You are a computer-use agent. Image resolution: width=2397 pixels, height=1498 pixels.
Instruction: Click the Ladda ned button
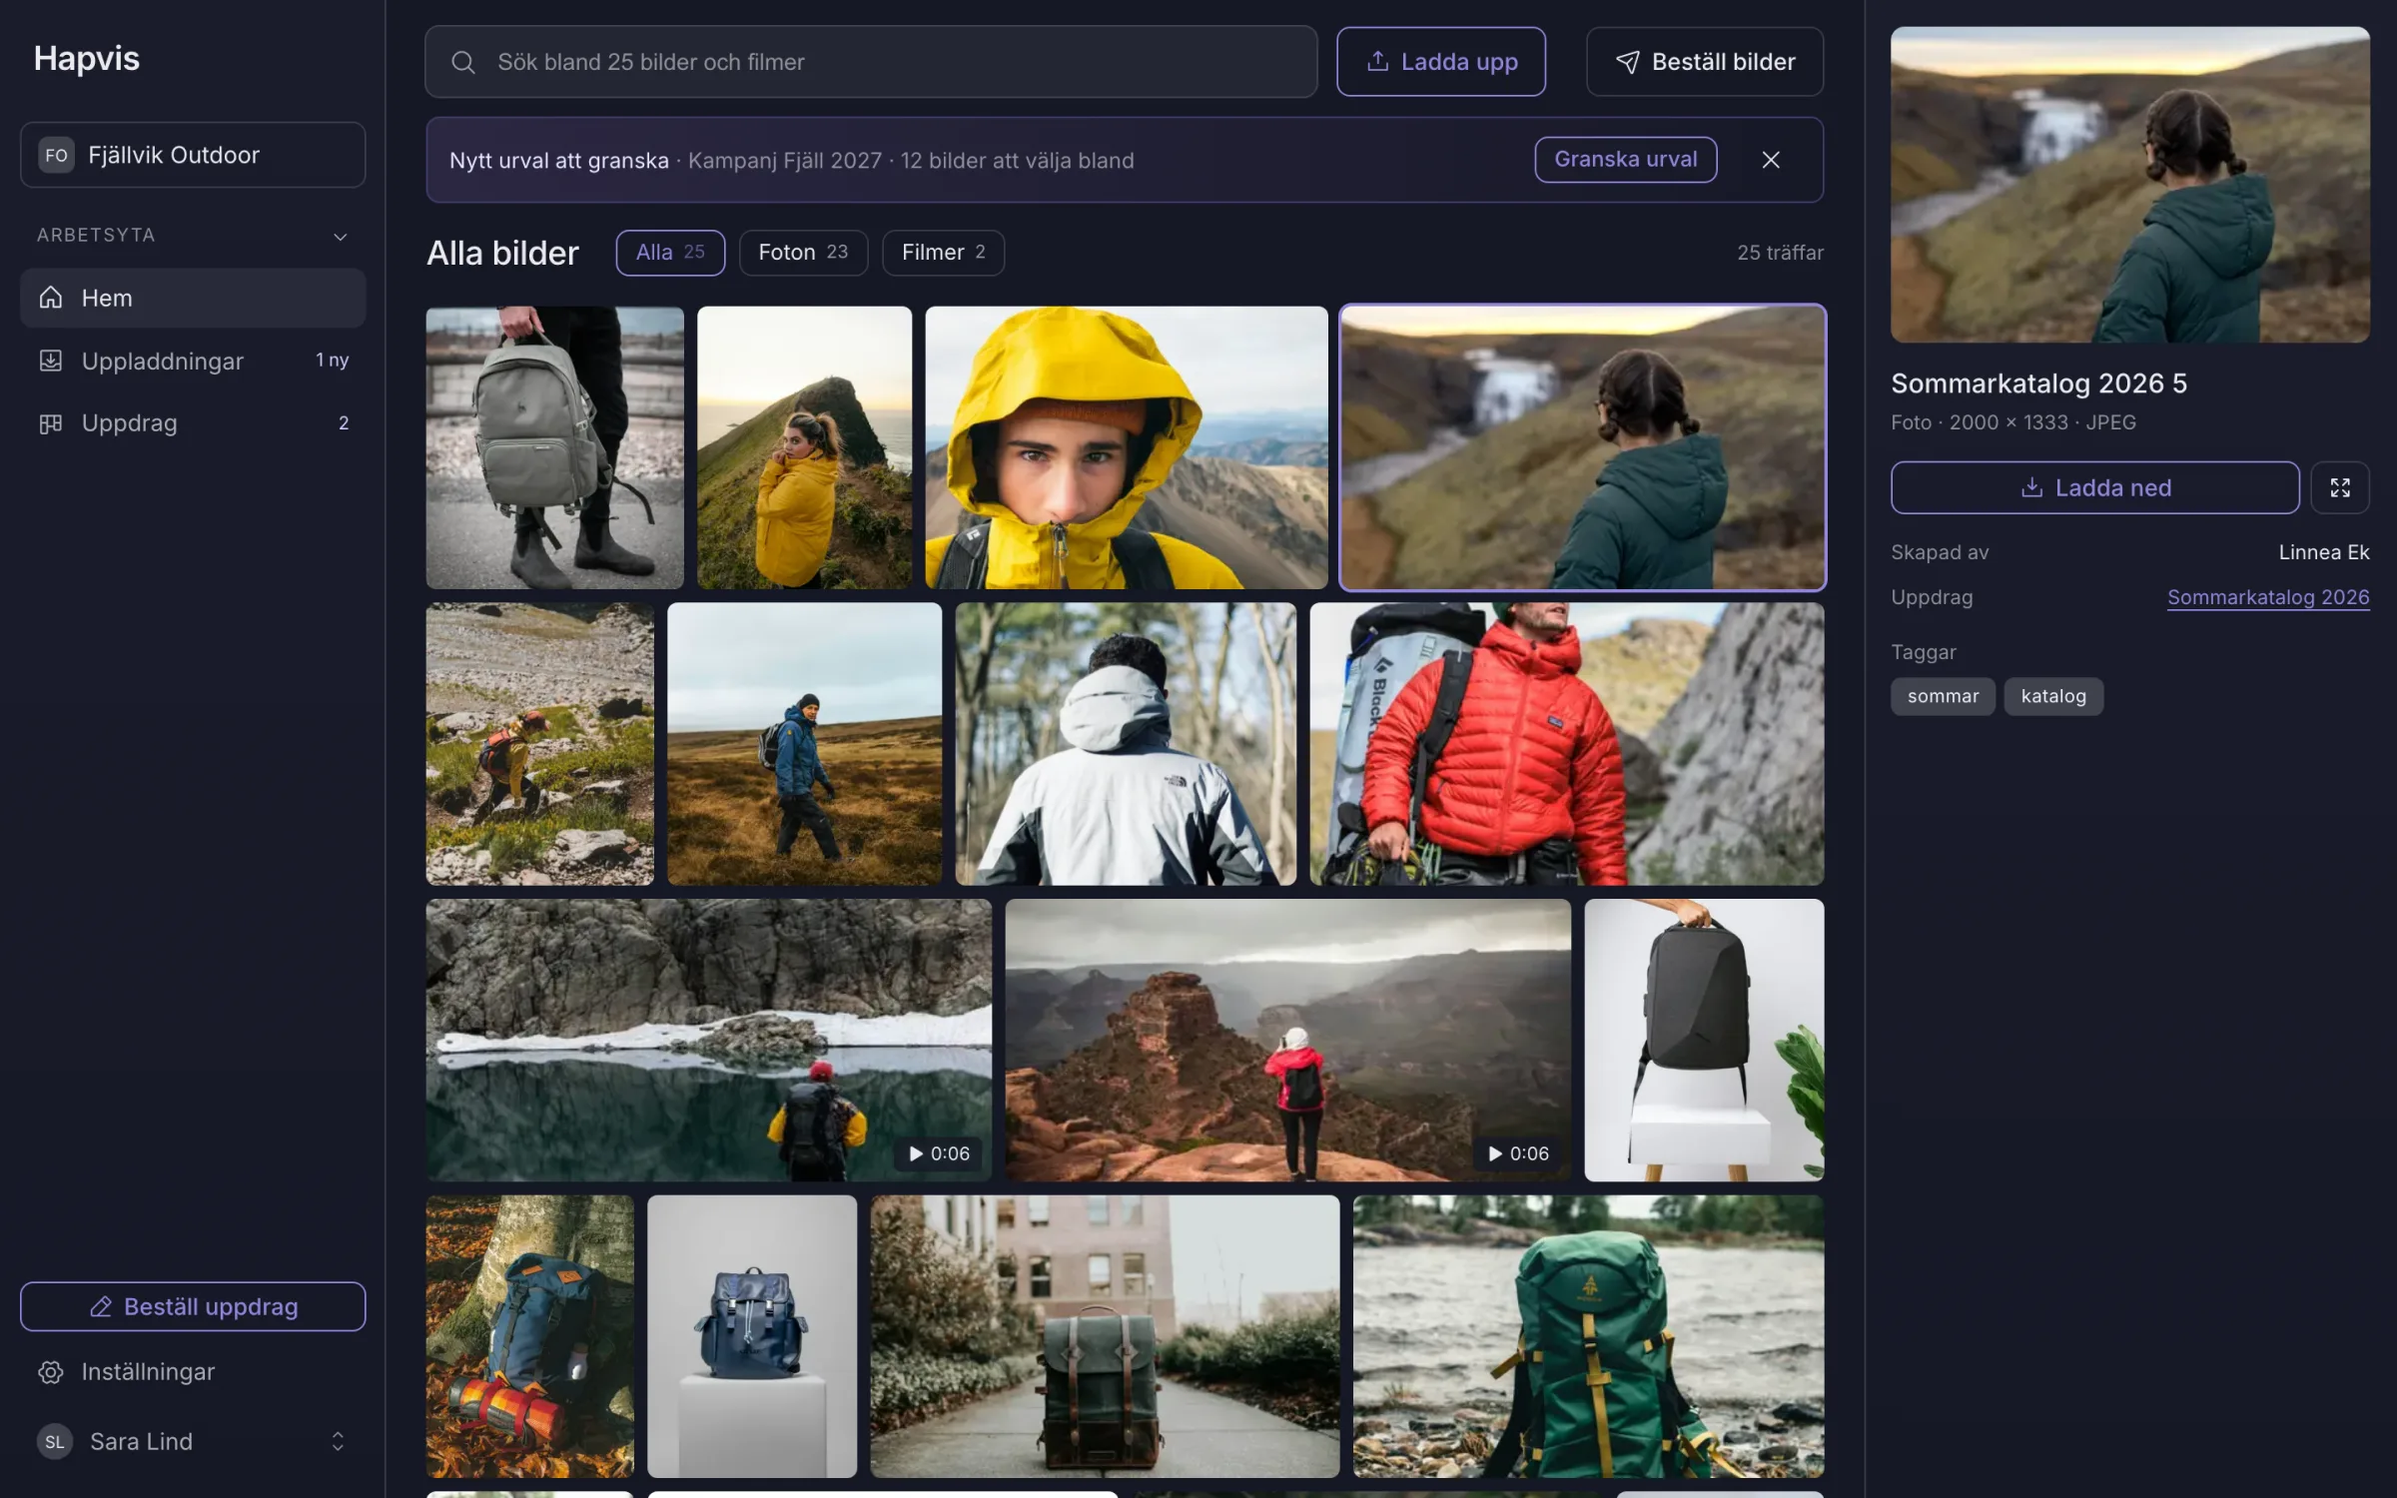[2094, 487]
